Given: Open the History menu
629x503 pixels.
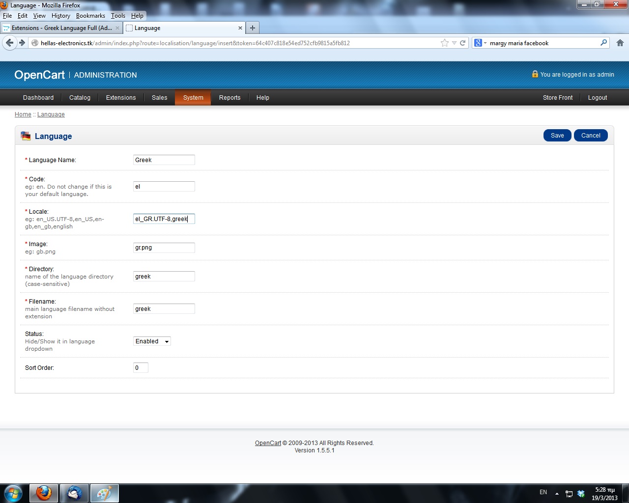Looking at the screenshot, I should 61,16.
